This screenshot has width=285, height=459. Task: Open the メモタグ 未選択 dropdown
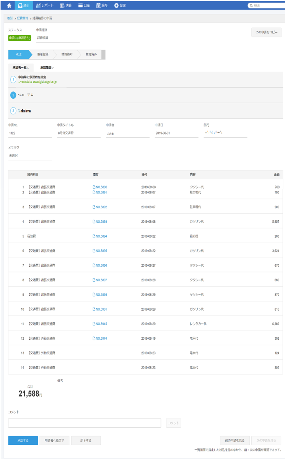click(x=30, y=156)
